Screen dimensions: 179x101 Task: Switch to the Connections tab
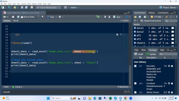163,13
